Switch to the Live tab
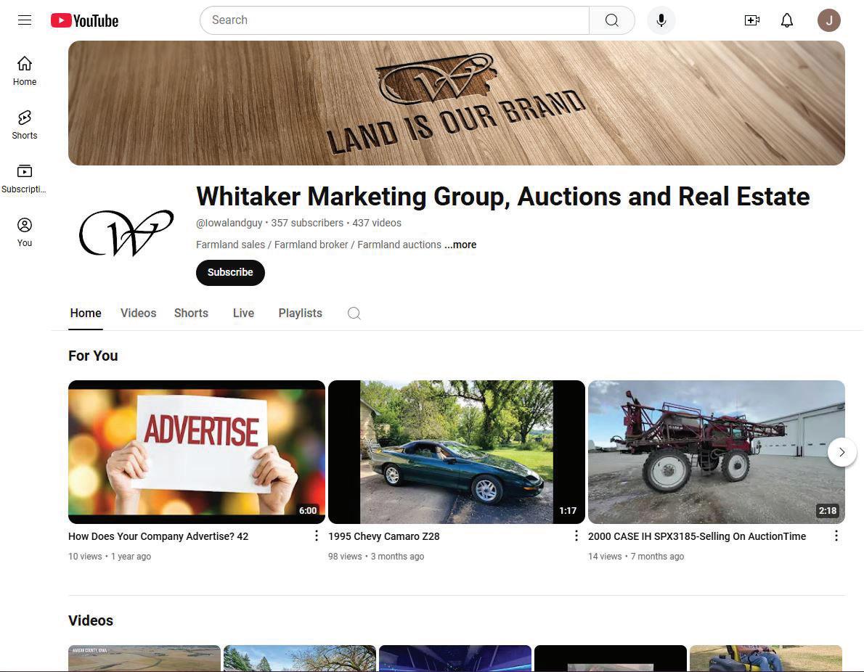Screen dimensions: 864x672 (x=243, y=314)
